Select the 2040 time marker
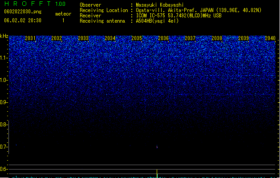The height and width of the screenshot is (178, 280). coord(270,38)
